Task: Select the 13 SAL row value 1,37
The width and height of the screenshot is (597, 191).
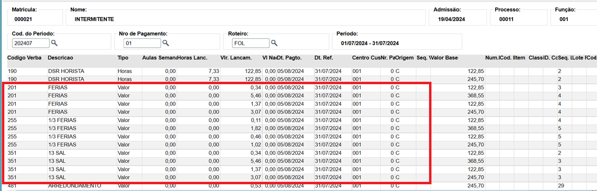Action: 256,169
